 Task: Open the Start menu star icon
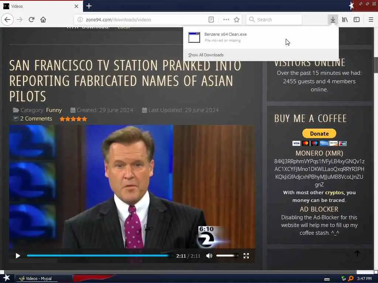7,278
